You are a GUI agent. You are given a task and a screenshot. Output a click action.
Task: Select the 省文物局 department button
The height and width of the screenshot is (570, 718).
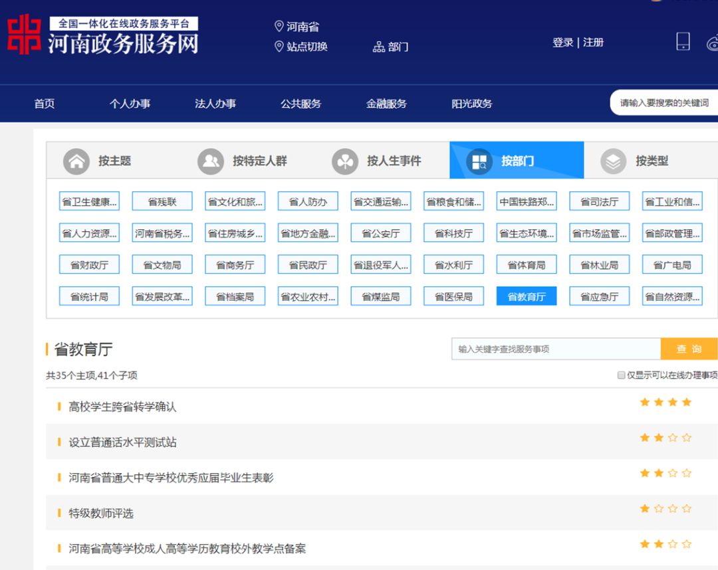[162, 264]
